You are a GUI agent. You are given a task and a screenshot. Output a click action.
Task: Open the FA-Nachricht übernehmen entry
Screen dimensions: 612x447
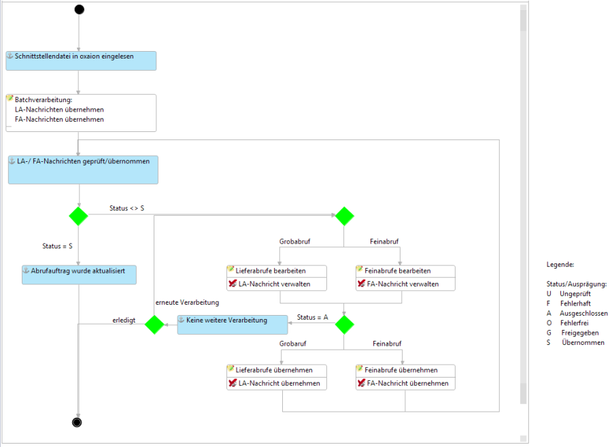click(407, 383)
